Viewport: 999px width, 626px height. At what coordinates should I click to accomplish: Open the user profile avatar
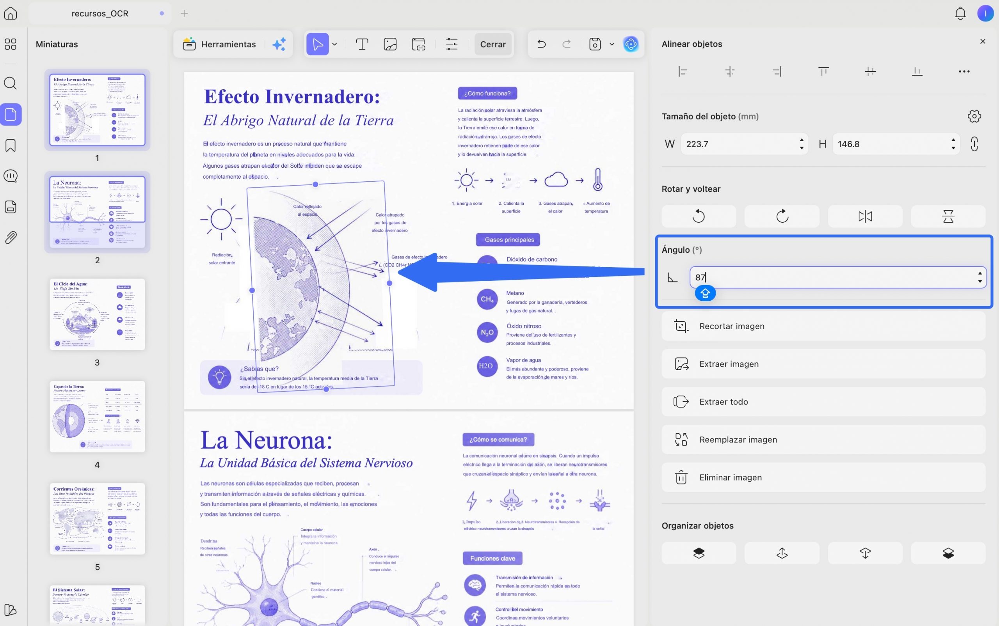coord(985,13)
